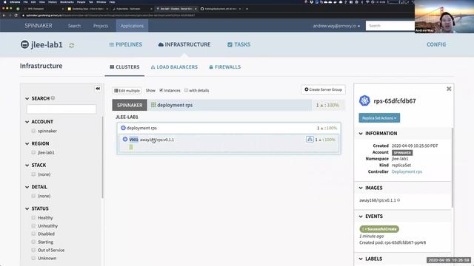Click the SPINNAKER account badge in Information
Viewport: 474px width, 266px height.
click(402, 153)
